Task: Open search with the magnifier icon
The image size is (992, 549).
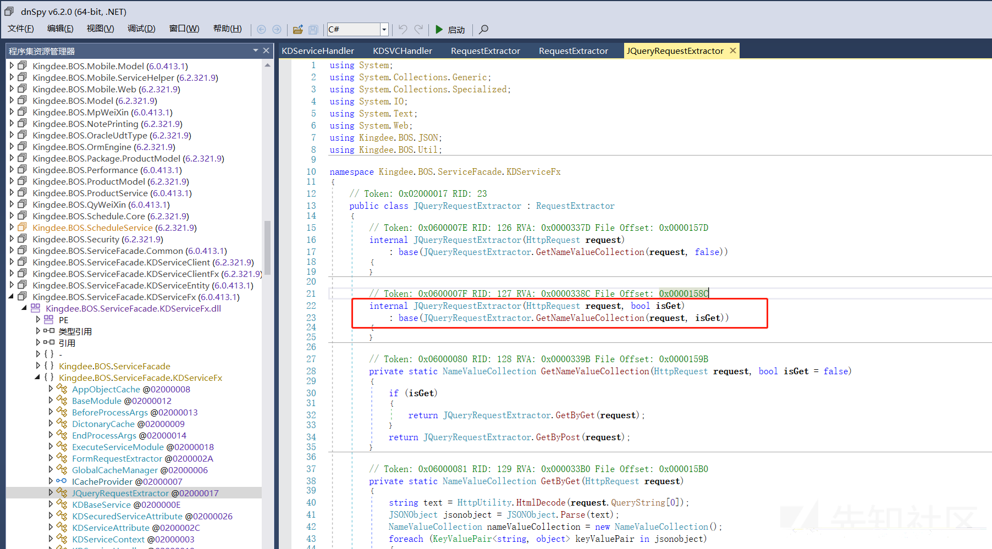Action: [484, 29]
